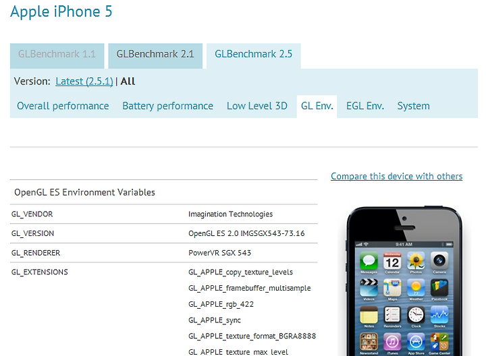This screenshot has height=356, width=486.
Task: Select the GL_VENDOR row label
Action: (32, 214)
